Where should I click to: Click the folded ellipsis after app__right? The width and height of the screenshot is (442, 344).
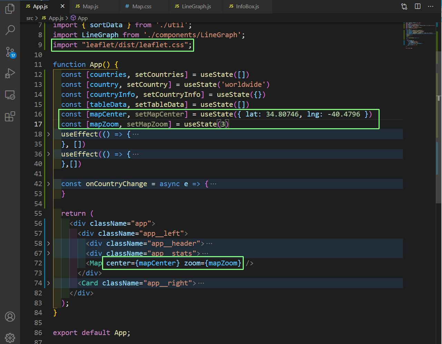[201, 283]
